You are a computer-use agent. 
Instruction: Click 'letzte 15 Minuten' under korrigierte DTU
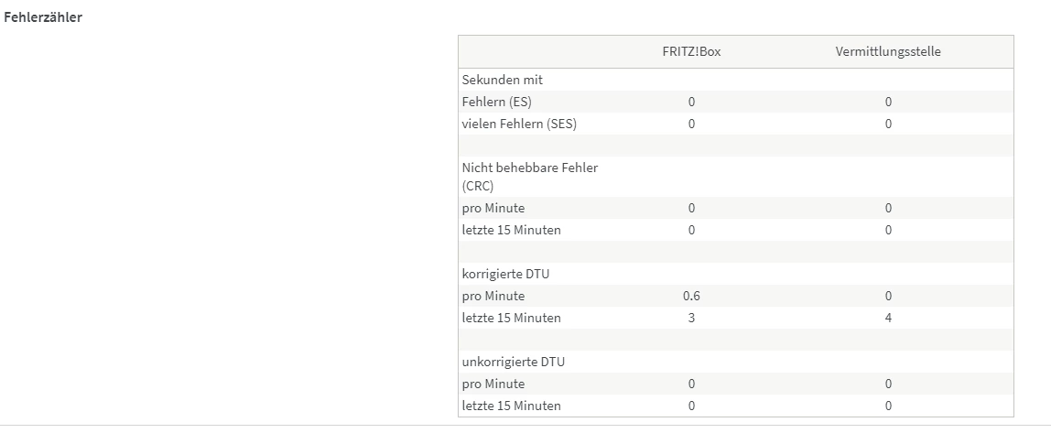pos(511,318)
